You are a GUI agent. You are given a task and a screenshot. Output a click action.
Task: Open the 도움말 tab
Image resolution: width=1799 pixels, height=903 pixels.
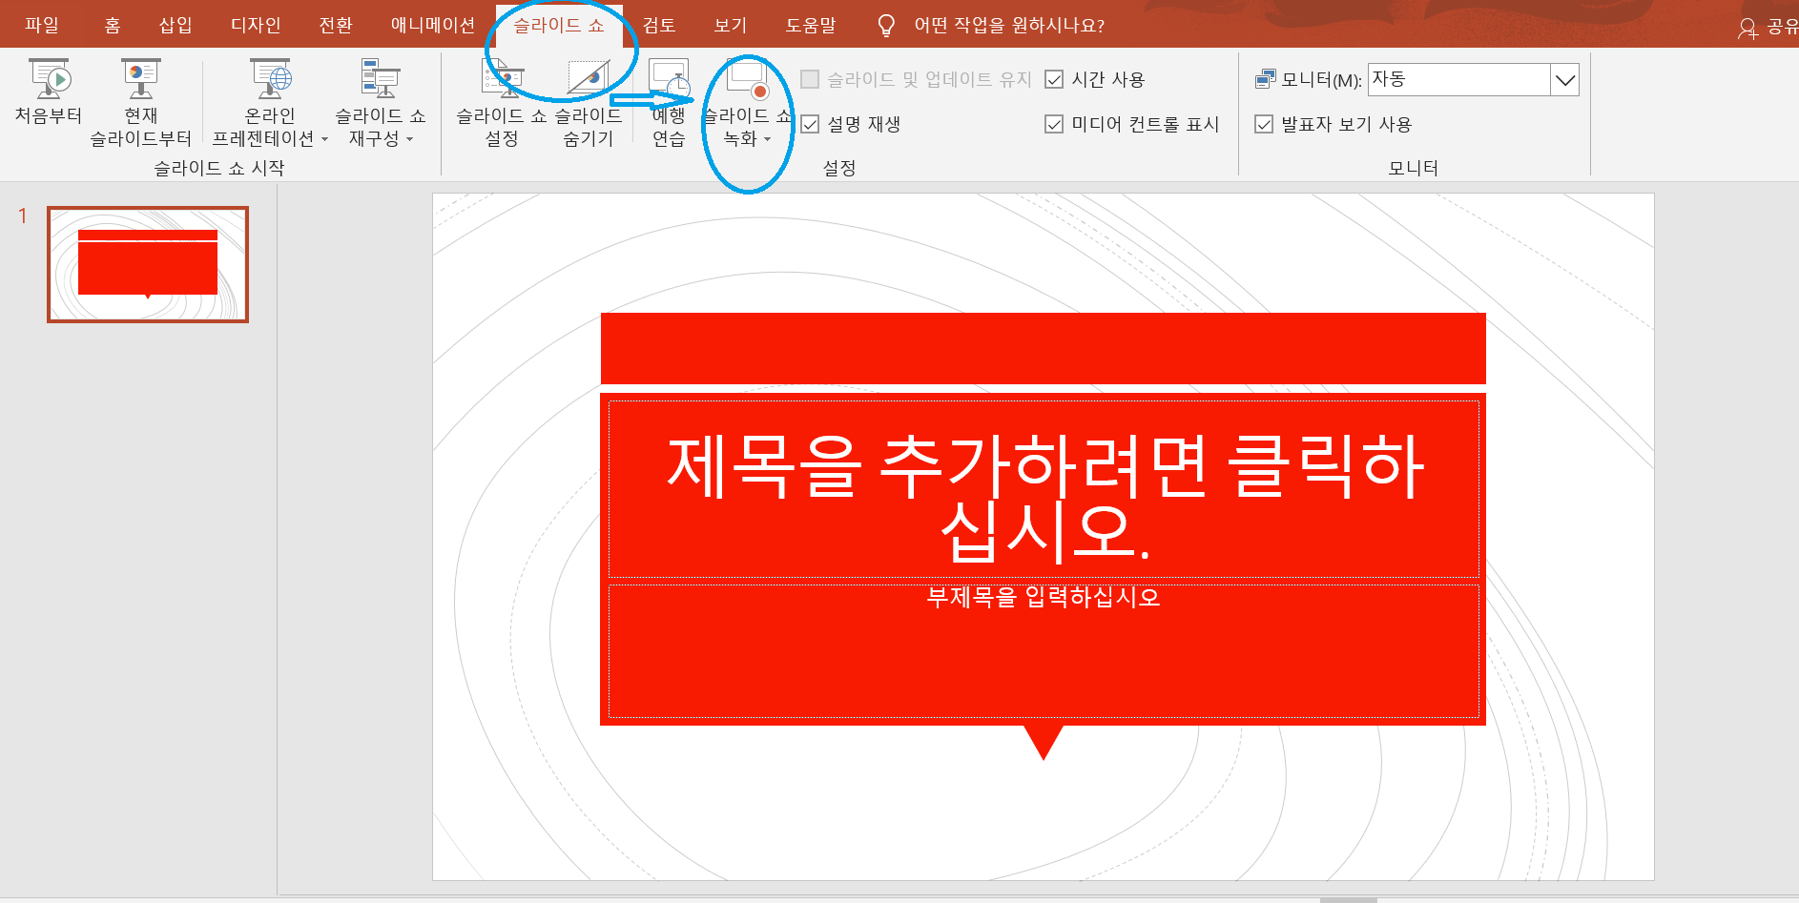pos(811,25)
